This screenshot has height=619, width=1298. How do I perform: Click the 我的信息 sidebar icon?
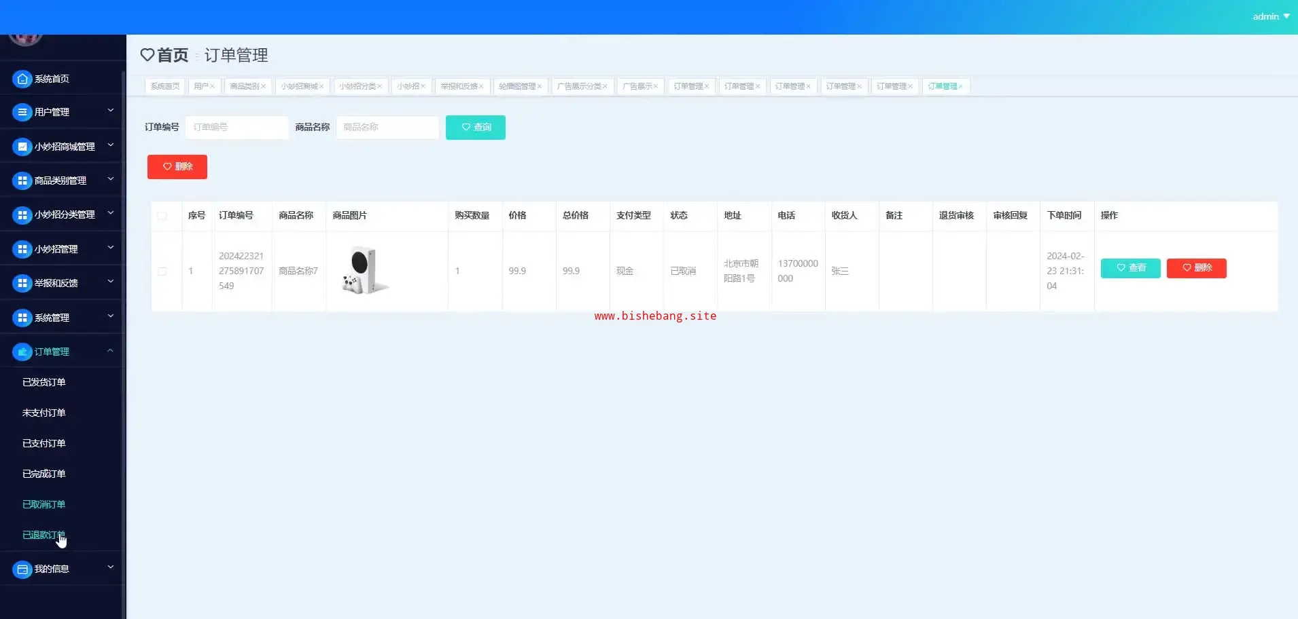pos(22,569)
